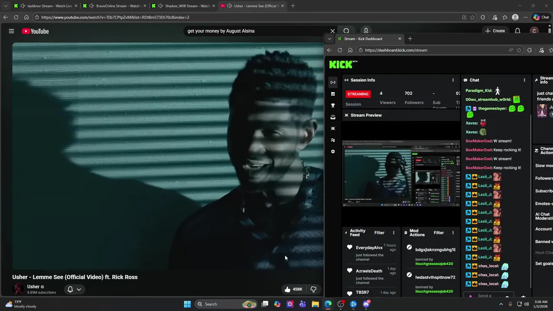
Task: Select the Usher - Lemme See tab
Action: [252, 6]
